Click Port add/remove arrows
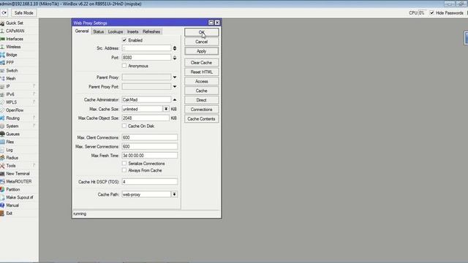The image size is (468, 263). tap(175, 58)
